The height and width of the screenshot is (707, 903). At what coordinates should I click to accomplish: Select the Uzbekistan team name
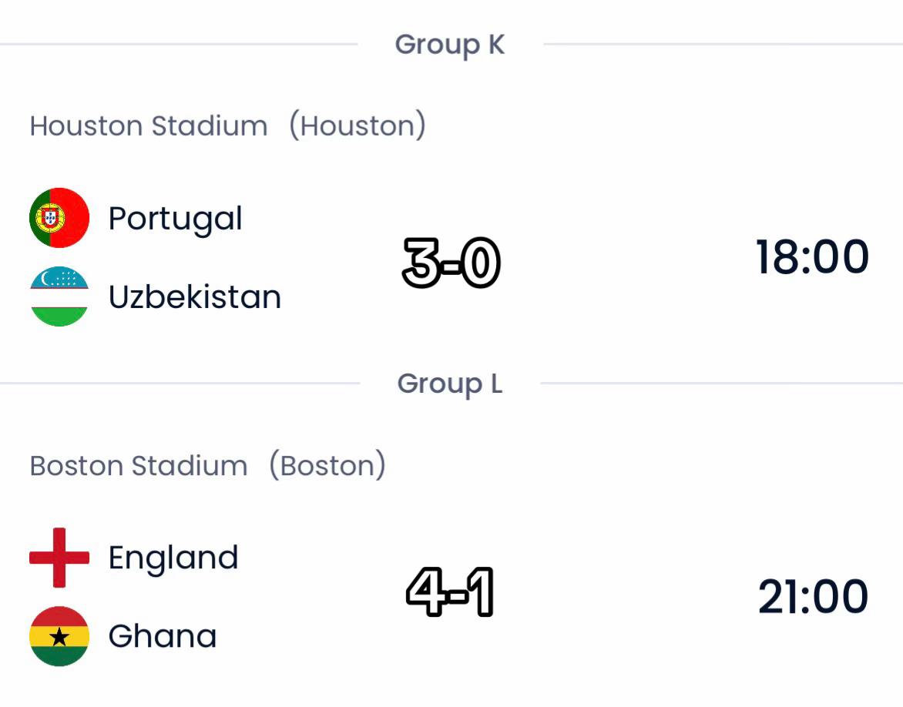point(195,297)
